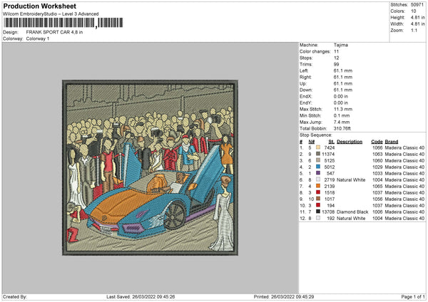The height and width of the screenshot is (302, 428).
Task: Click the 'Left:' measurement label
Action: (x=304, y=71)
